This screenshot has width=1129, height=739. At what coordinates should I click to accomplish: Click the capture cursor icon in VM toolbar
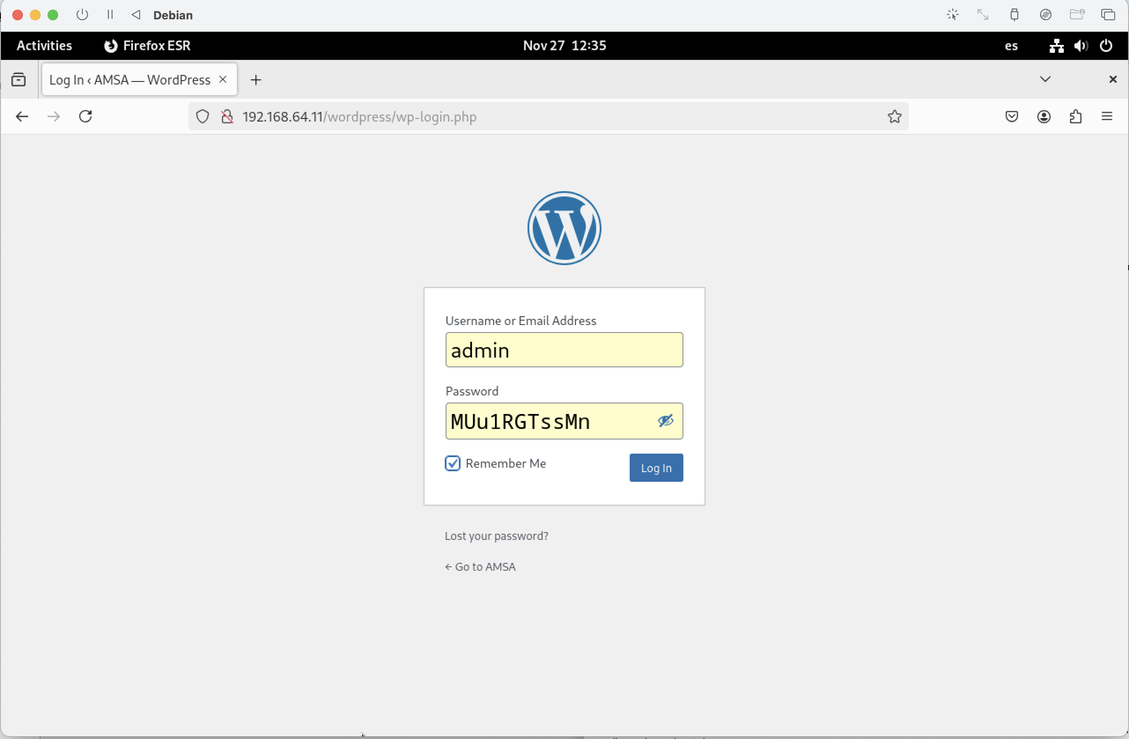[x=952, y=15]
